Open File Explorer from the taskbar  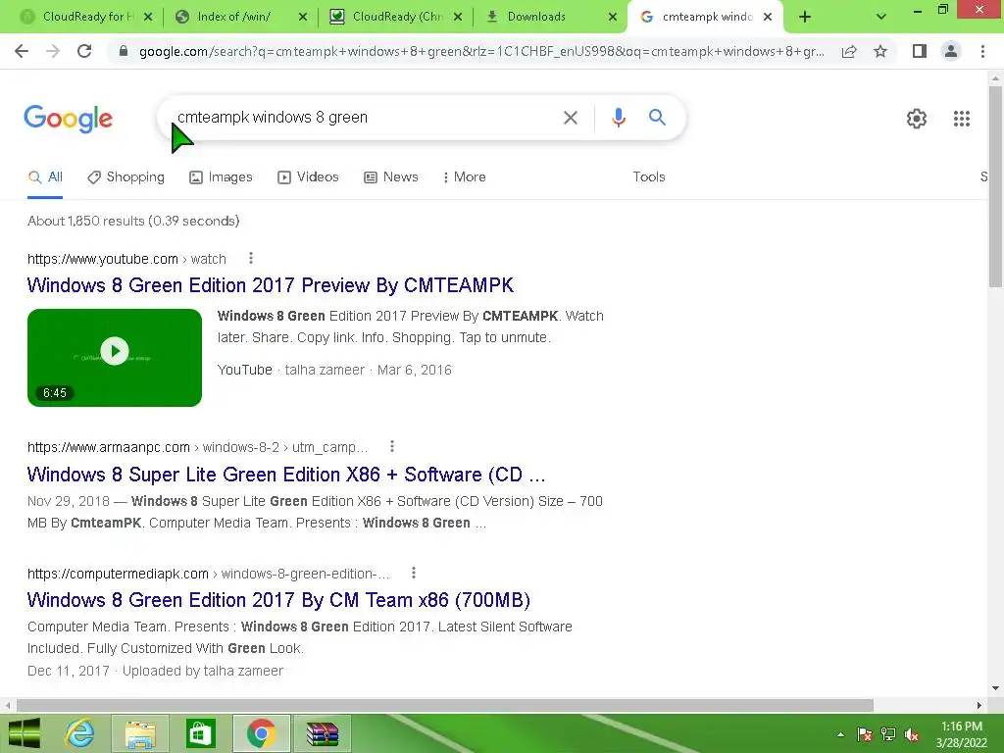[x=140, y=733]
